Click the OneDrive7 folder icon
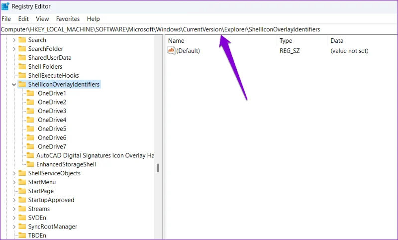Viewport: 398px width, 240px height. [30, 146]
